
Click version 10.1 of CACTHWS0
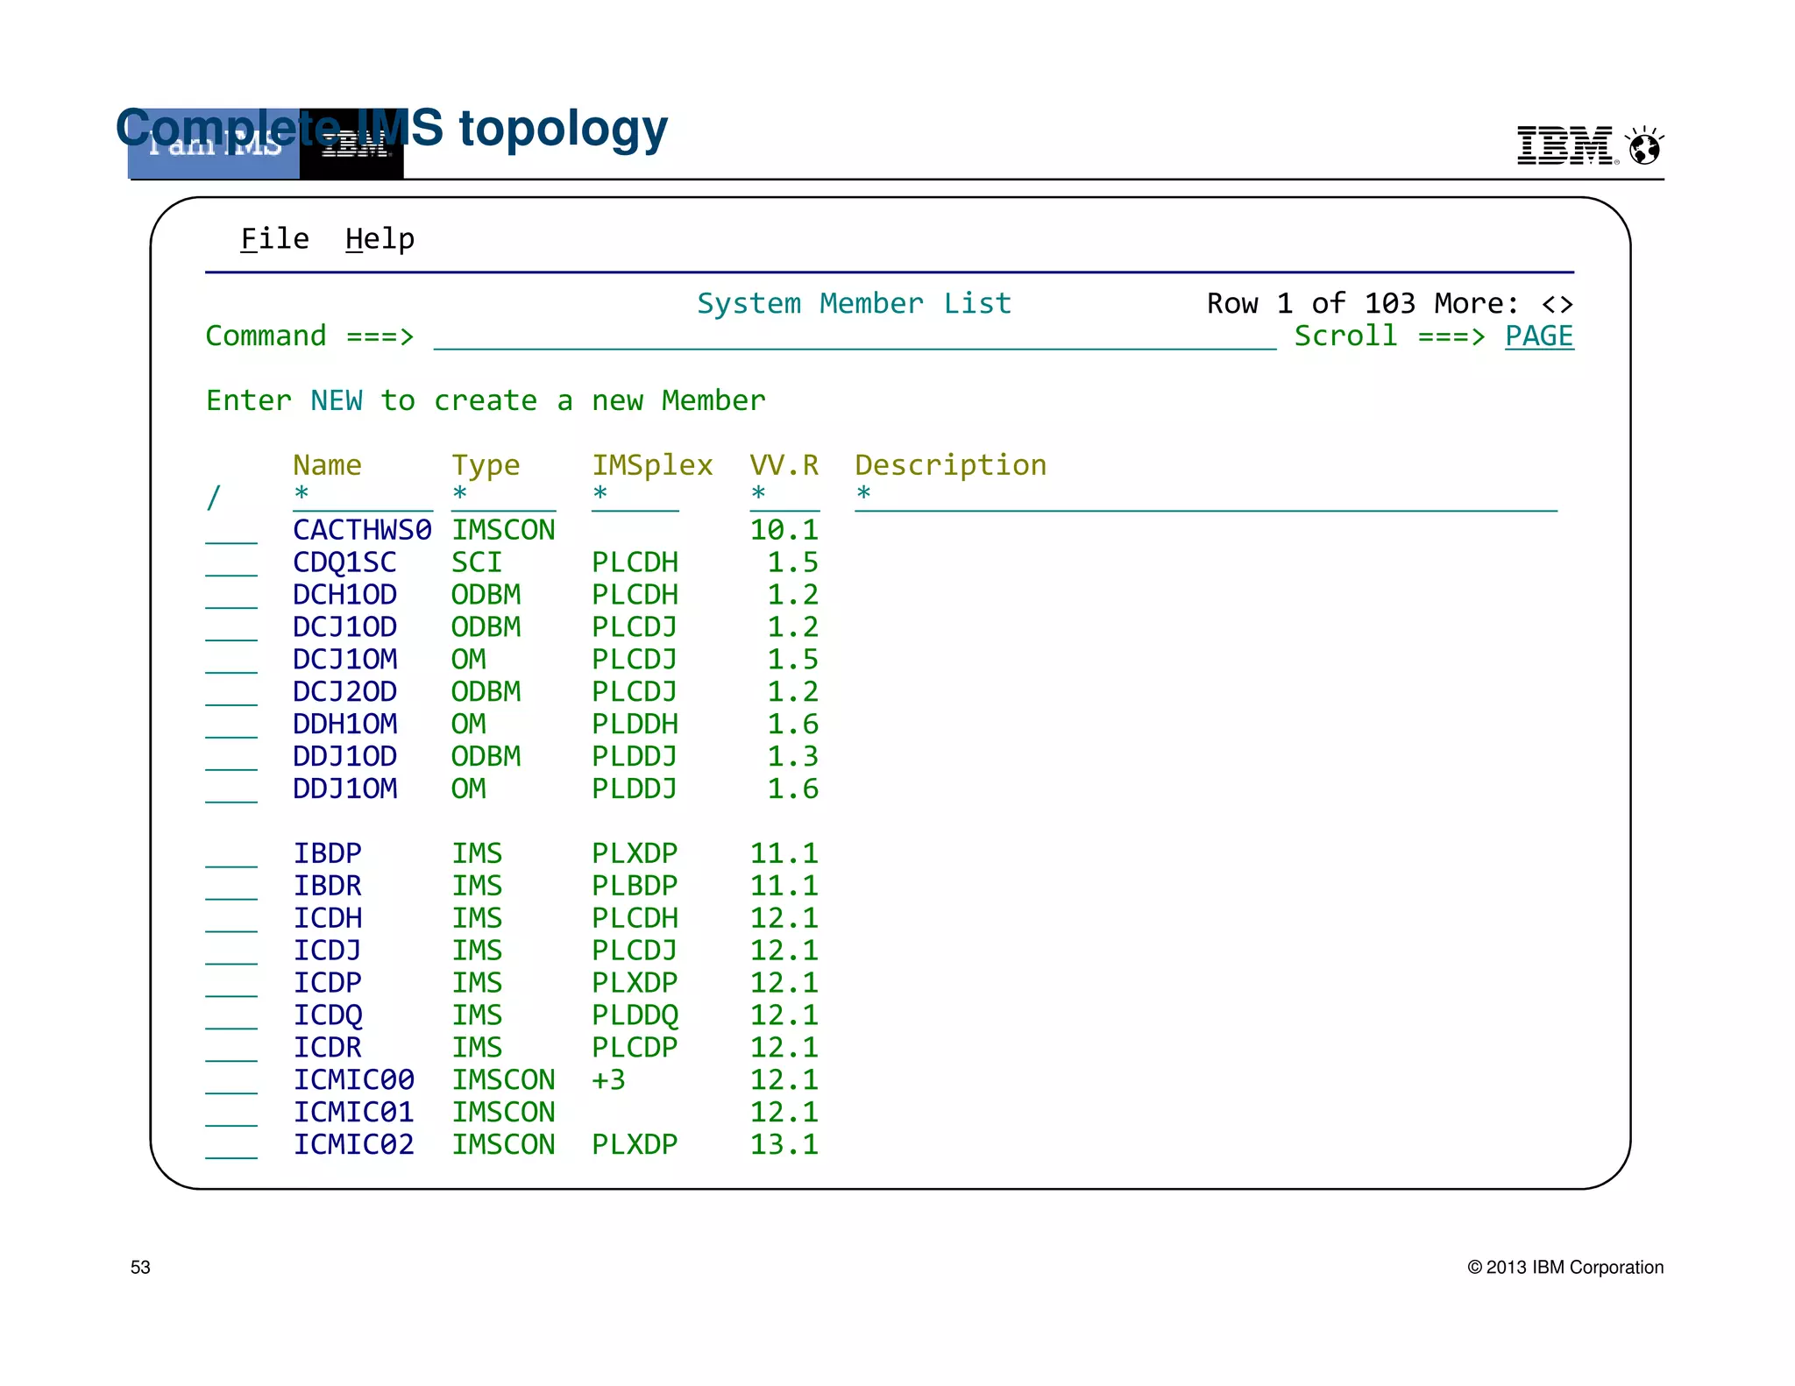click(784, 530)
